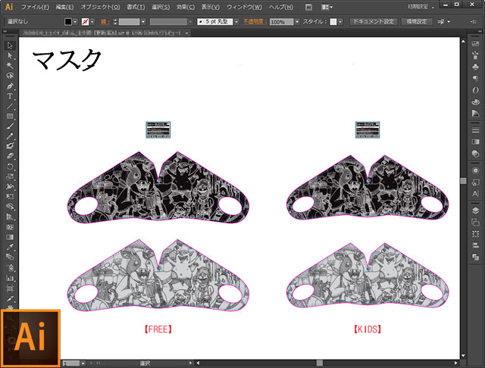Image resolution: width=485 pixels, height=368 pixels.
Task: Select the Artboard tool
Action: coord(10,288)
